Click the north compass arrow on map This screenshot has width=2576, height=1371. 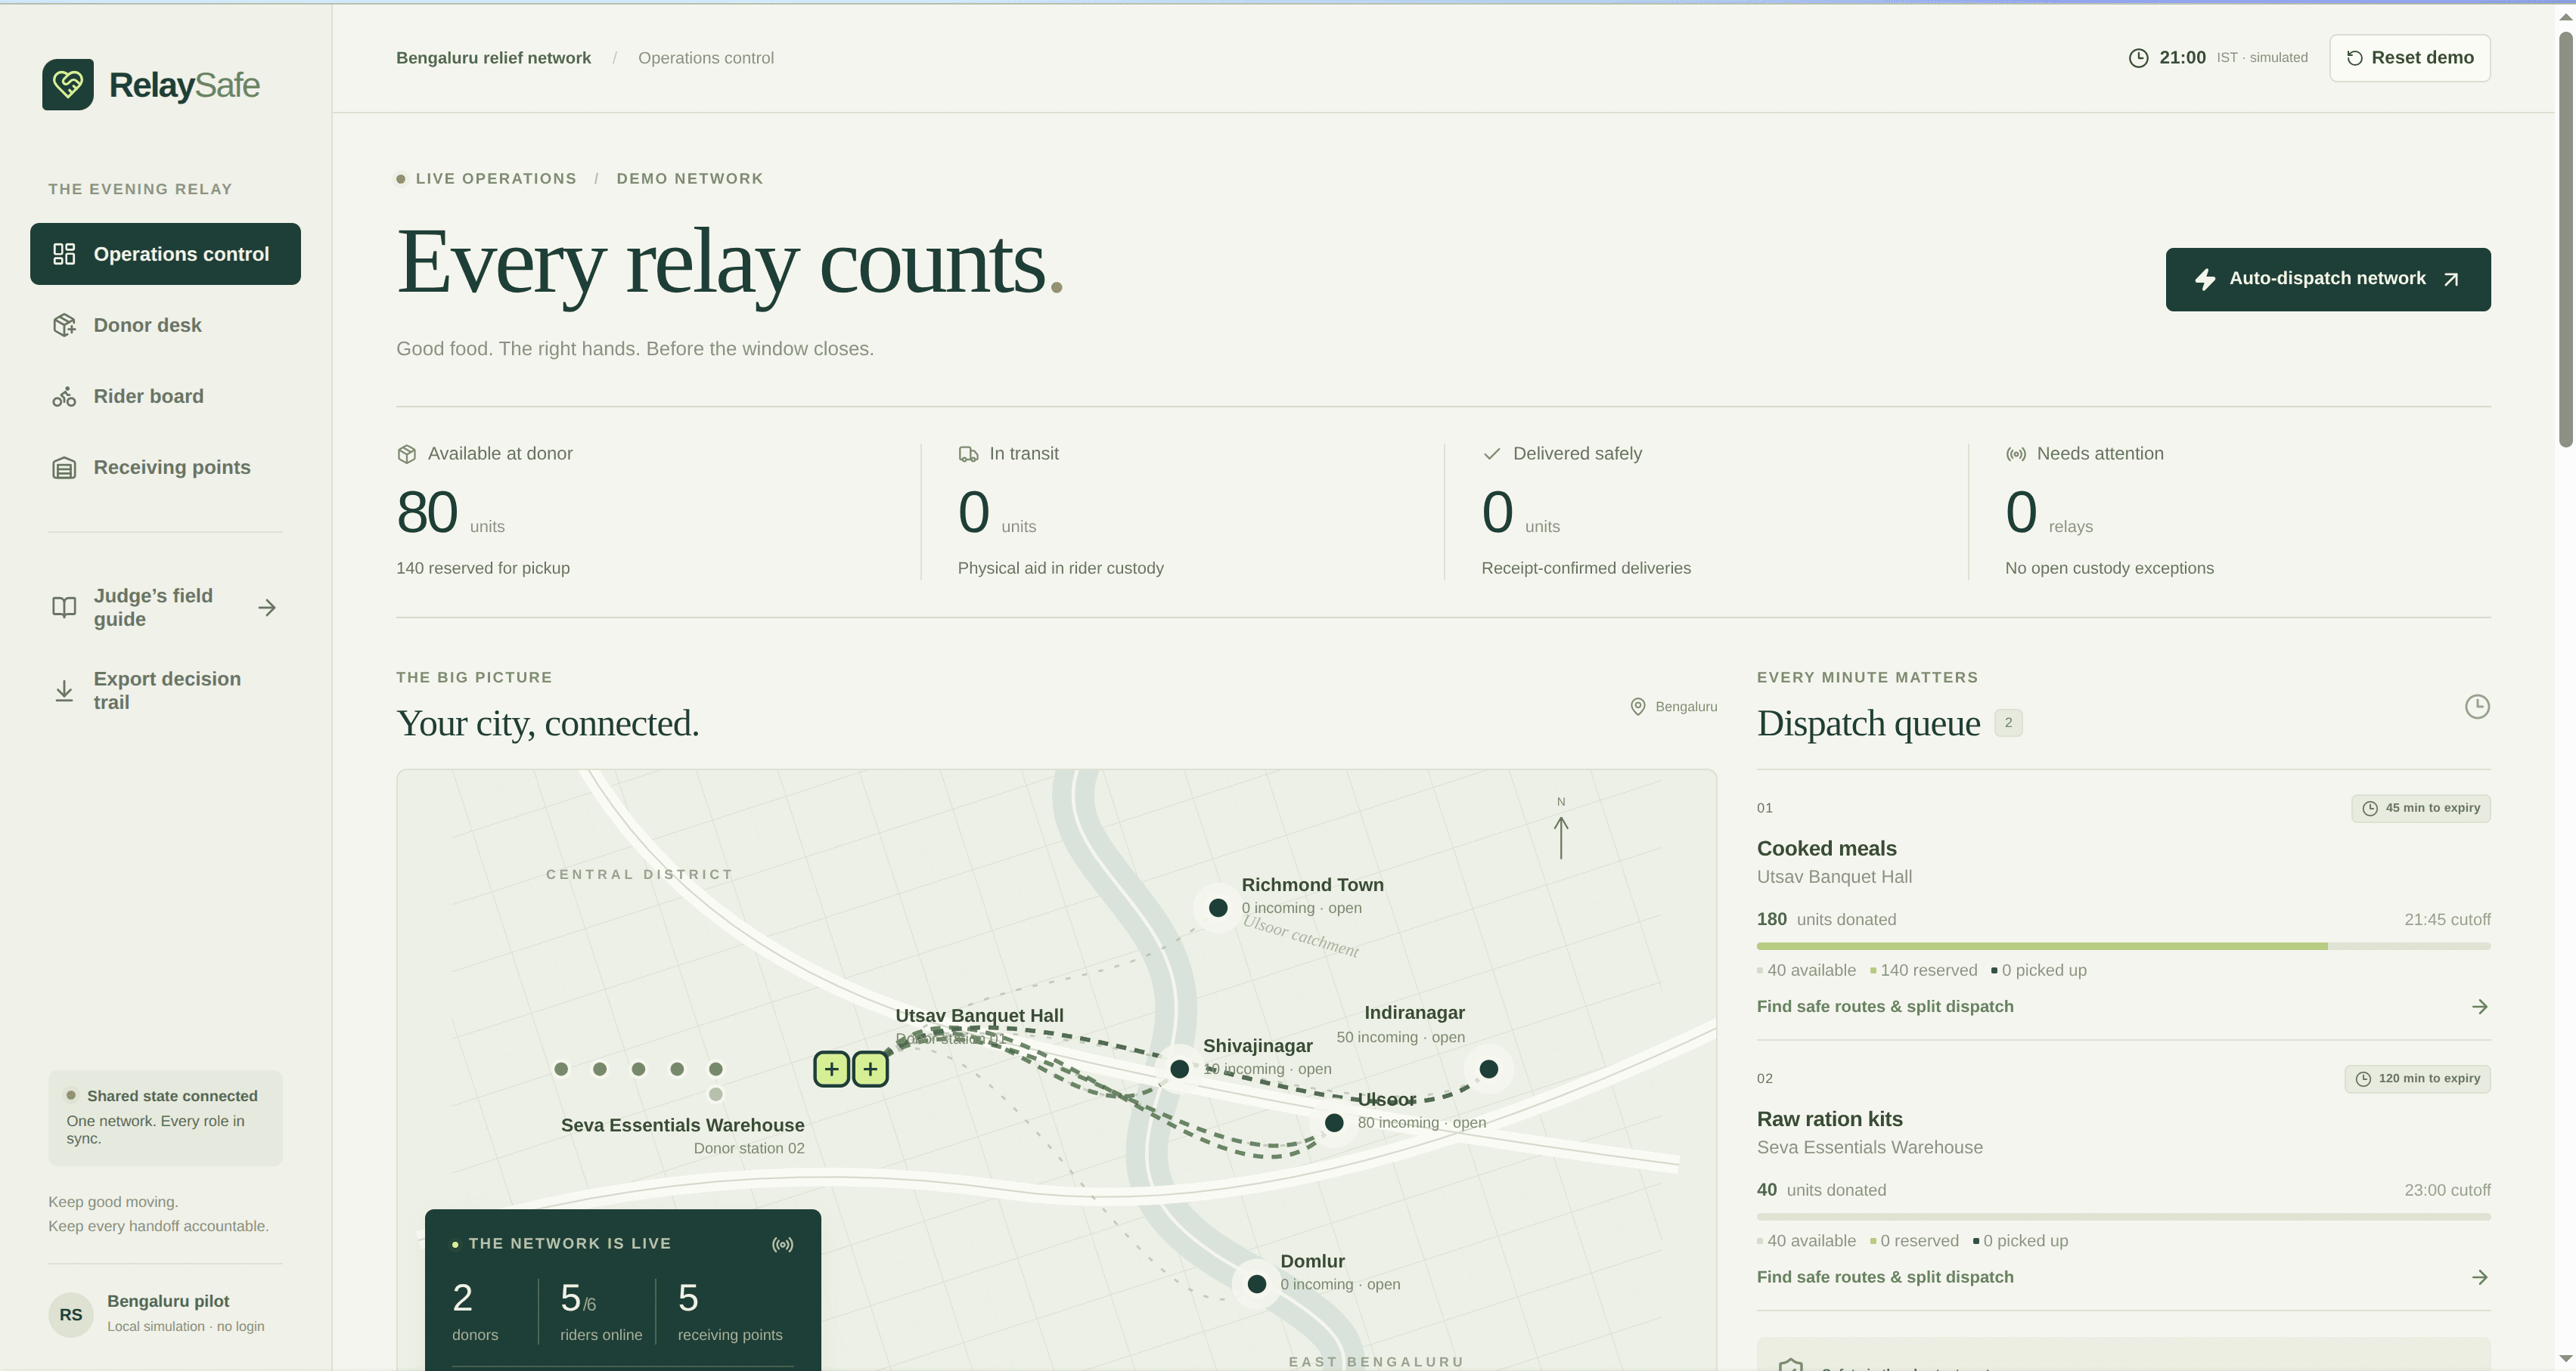pos(1561,837)
